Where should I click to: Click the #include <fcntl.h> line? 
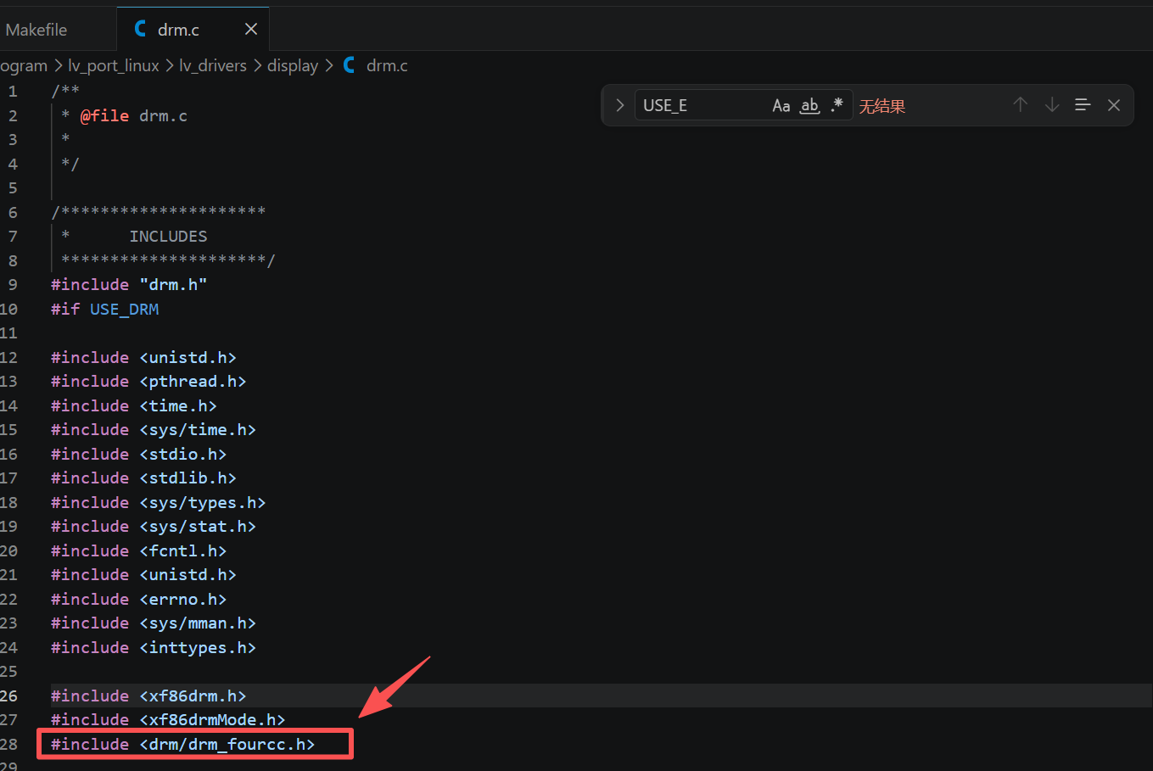138,550
